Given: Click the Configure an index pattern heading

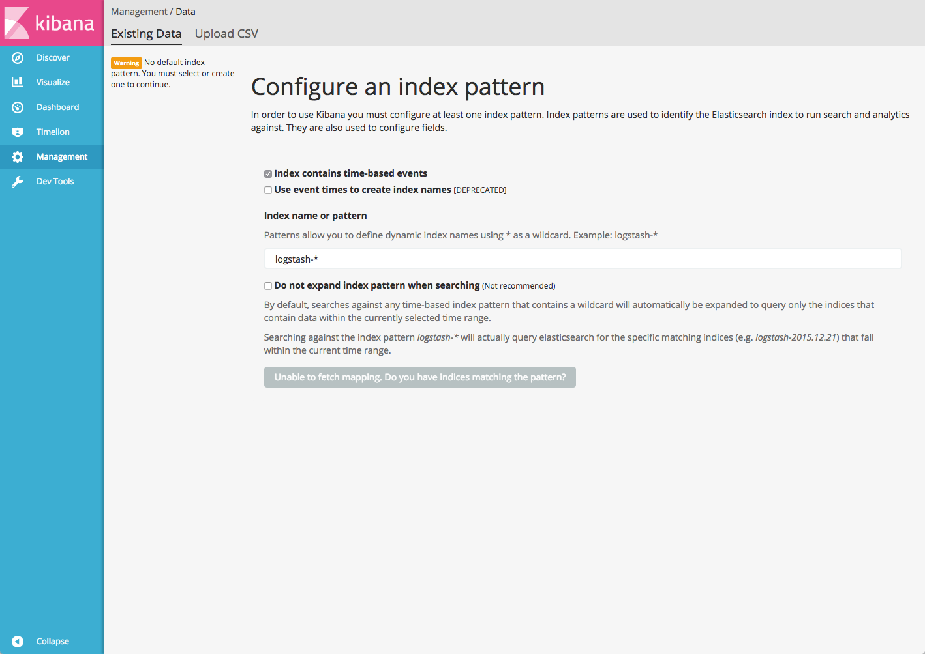Looking at the screenshot, I should tap(398, 87).
